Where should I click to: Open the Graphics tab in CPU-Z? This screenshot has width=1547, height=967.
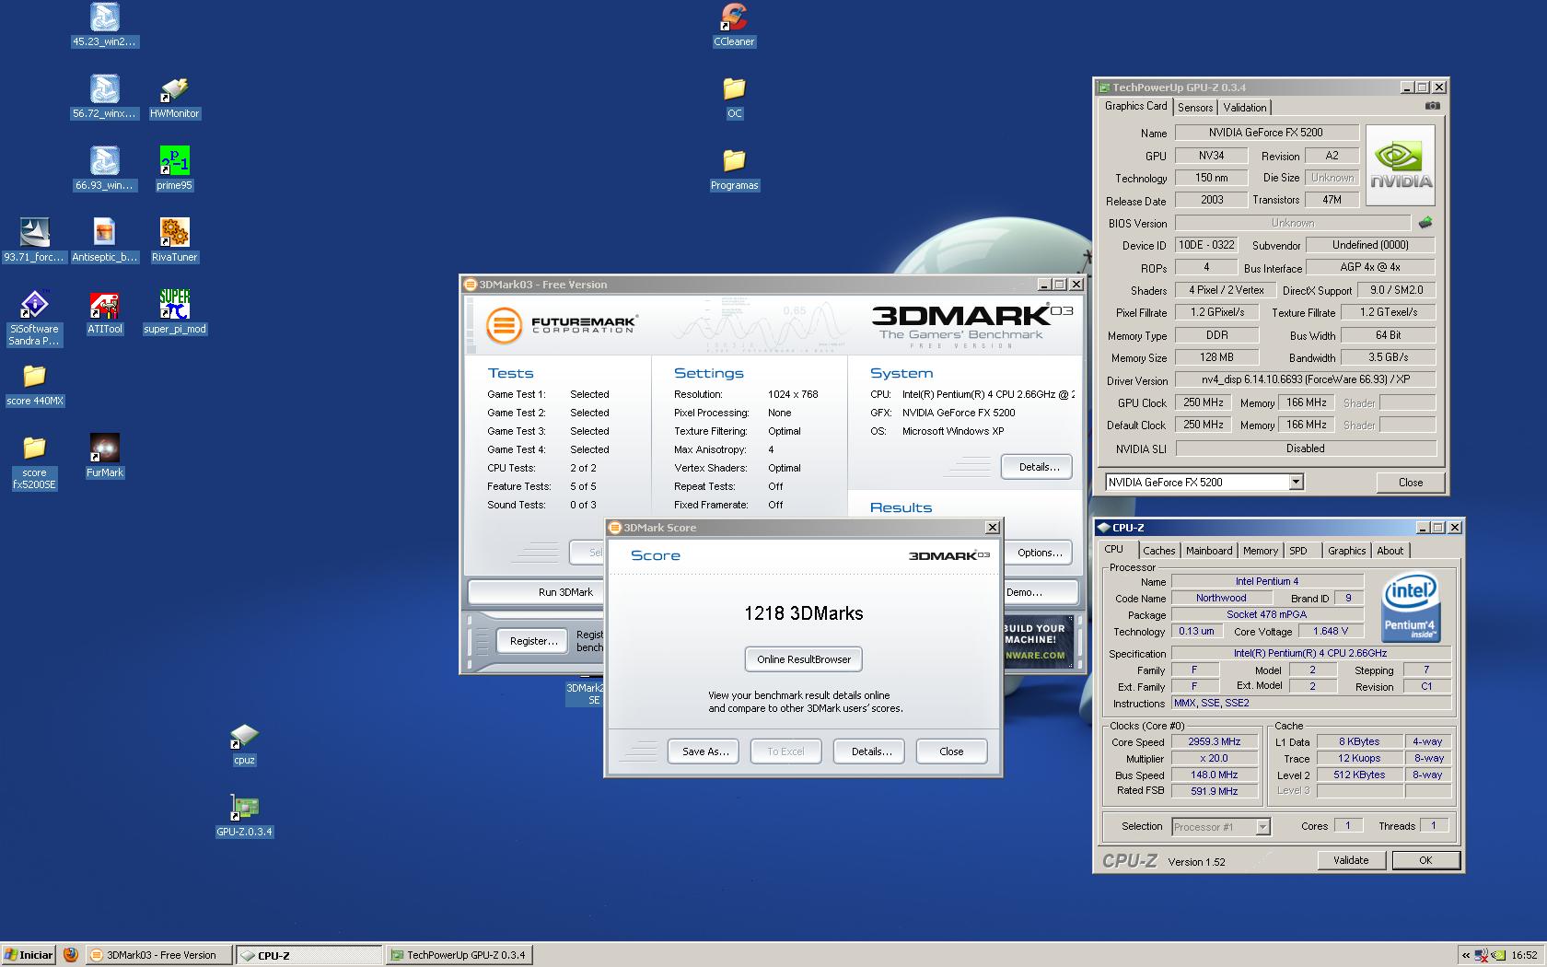click(x=1346, y=551)
